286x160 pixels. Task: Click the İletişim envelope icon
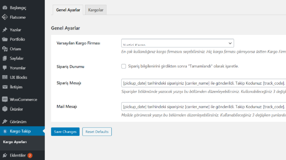click(5, 87)
